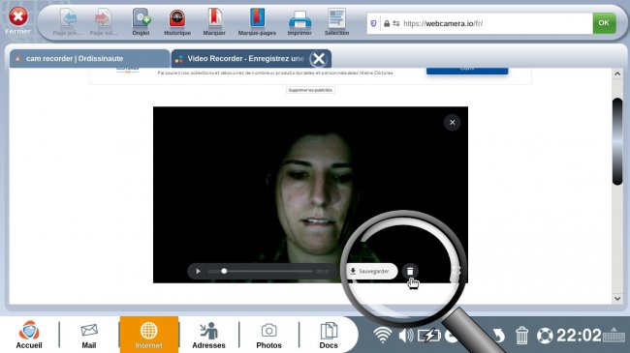Close the Video Recorder tab
Viewport: 630px width, 353px height.
[x=319, y=59]
